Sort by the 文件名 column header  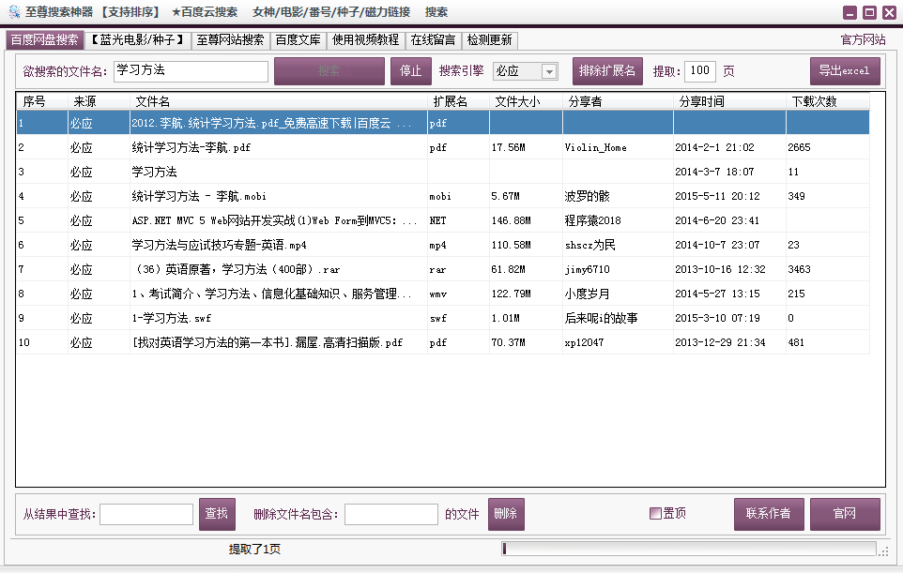[x=278, y=101]
